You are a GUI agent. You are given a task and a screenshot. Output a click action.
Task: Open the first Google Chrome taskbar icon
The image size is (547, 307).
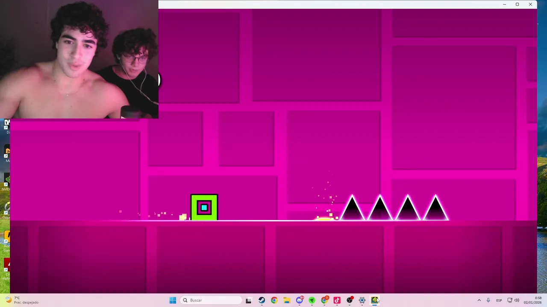[274, 300]
